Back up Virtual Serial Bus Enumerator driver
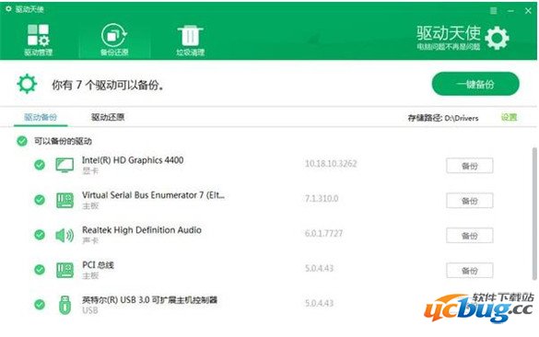Image resolution: width=539 pixels, height=337 pixels. click(x=470, y=201)
